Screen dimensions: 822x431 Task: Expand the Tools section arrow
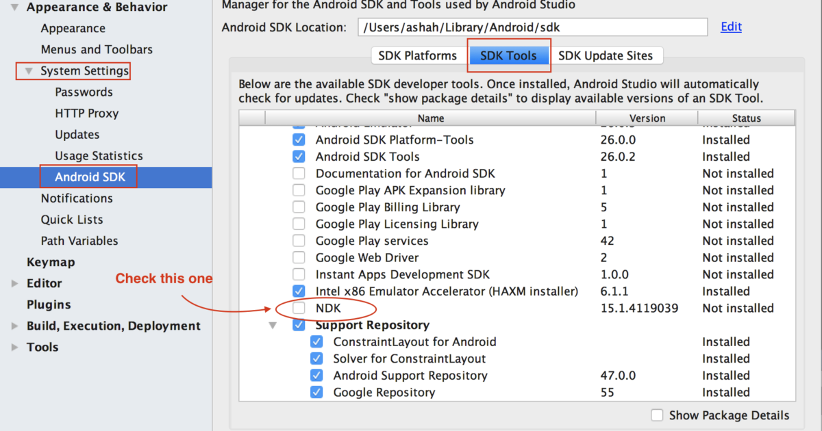(x=14, y=347)
